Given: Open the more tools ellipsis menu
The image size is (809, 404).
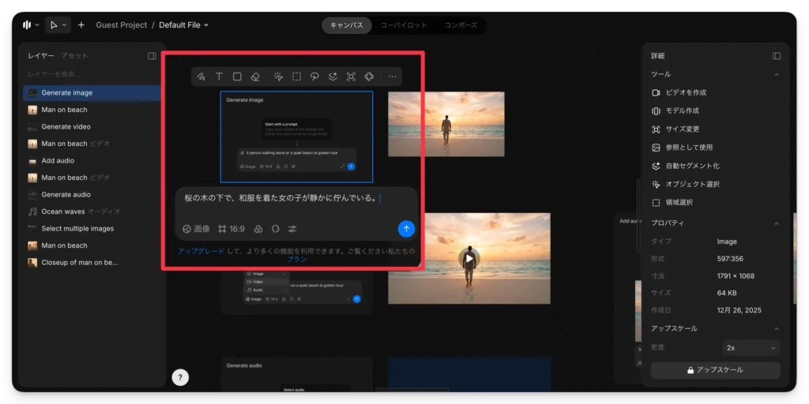Looking at the screenshot, I should pos(392,77).
